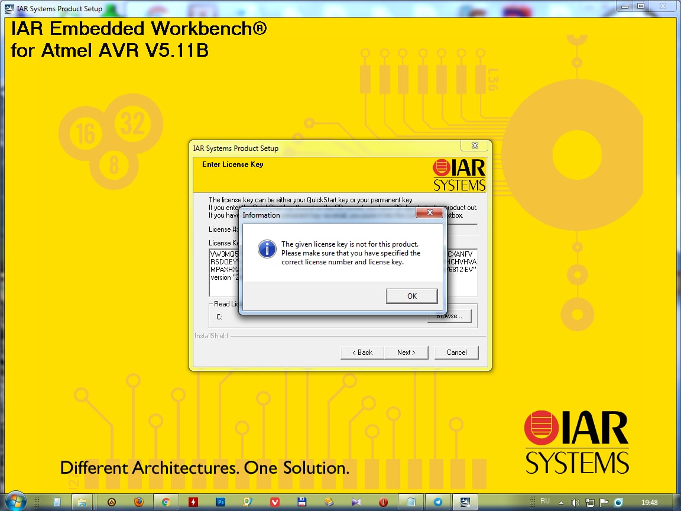Click the system clock 19:48
Screen dimensions: 681x511
click(x=649, y=503)
